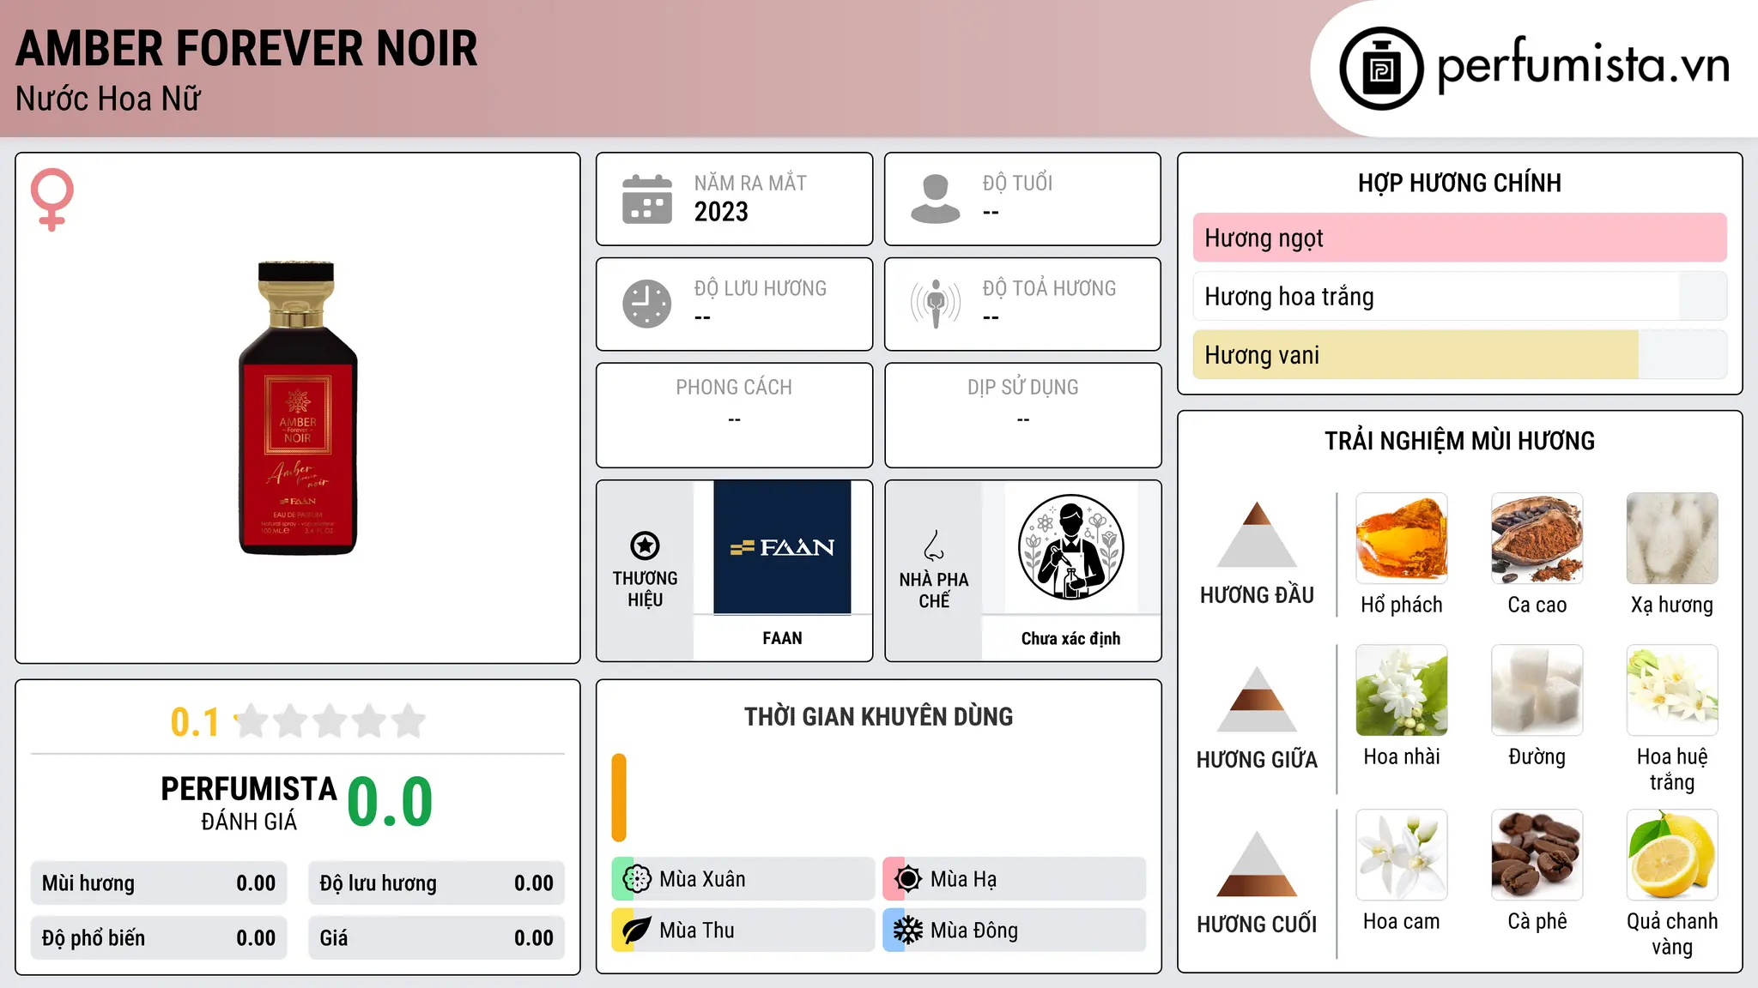Click the TRẢI NGHIỆM MÙI HƯƠNG heading
Screen dimensions: 1758x988
1459,441
